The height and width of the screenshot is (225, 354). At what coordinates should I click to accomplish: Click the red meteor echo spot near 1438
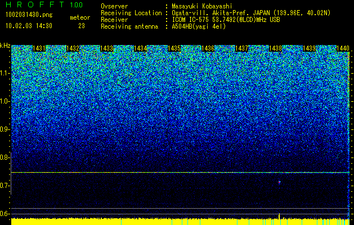click(x=279, y=182)
